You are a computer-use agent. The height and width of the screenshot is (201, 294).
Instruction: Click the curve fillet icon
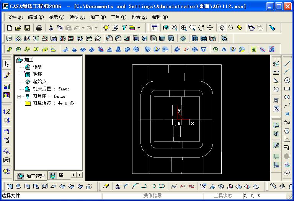[x=127, y=186]
